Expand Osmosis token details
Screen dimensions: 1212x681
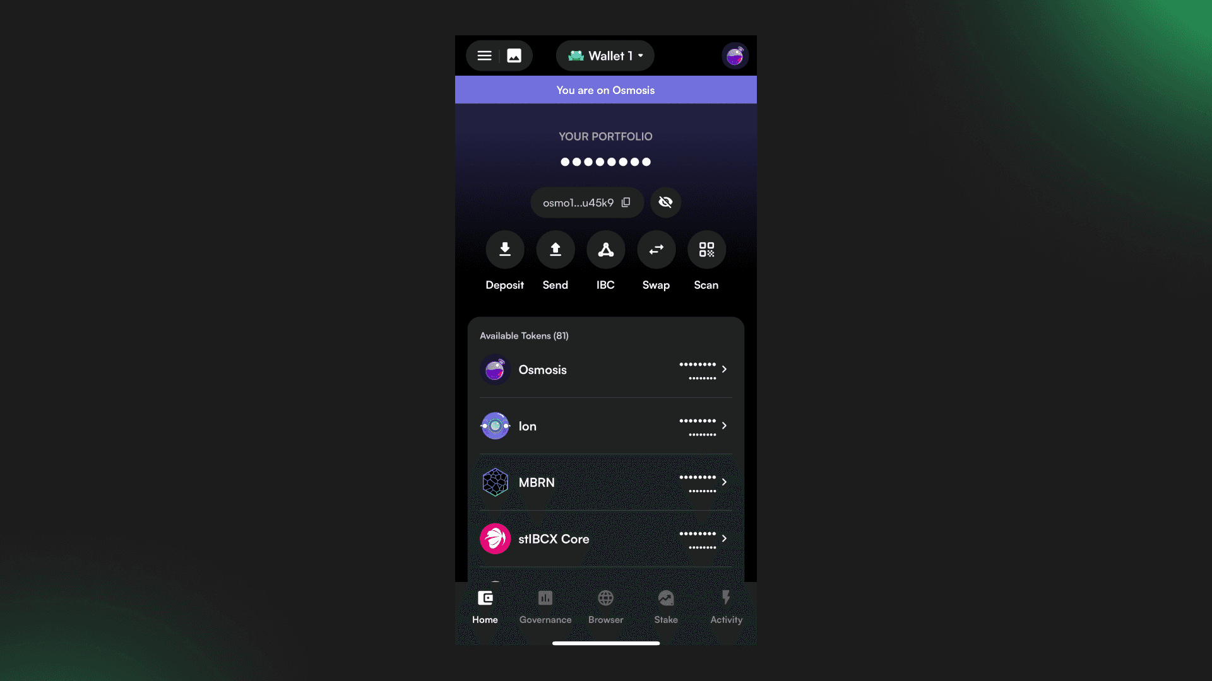coord(724,369)
